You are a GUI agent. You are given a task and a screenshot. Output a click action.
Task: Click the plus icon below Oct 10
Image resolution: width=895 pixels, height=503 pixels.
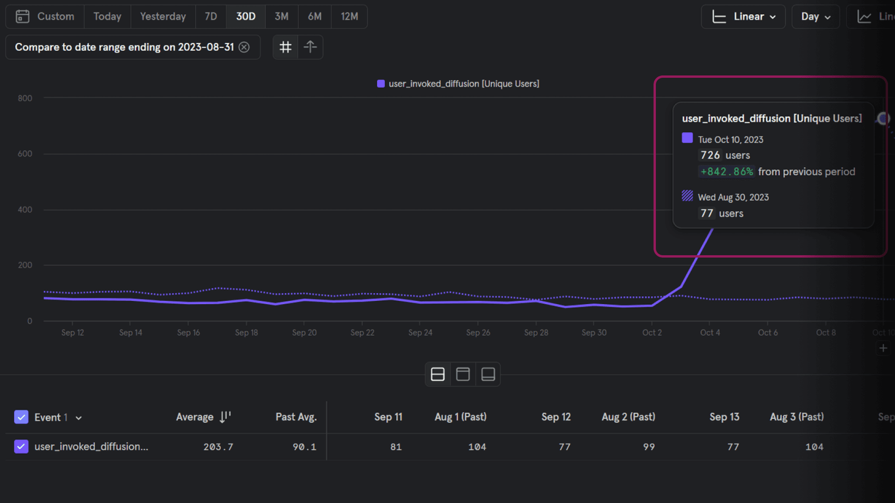coord(883,348)
